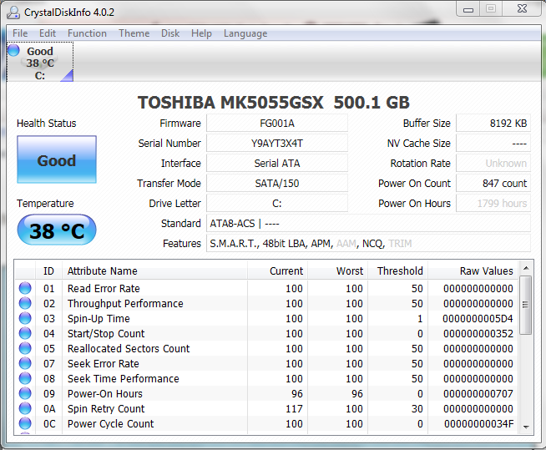Click the 38 °C temperature indicator
The width and height of the screenshot is (546, 450).
pos(57,230)
